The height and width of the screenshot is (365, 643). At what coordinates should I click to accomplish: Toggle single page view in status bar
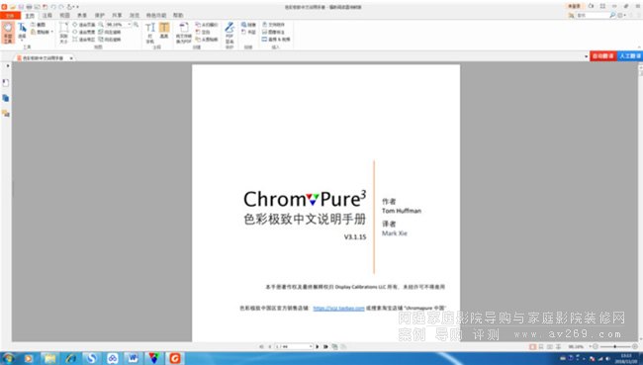point(532,346)
